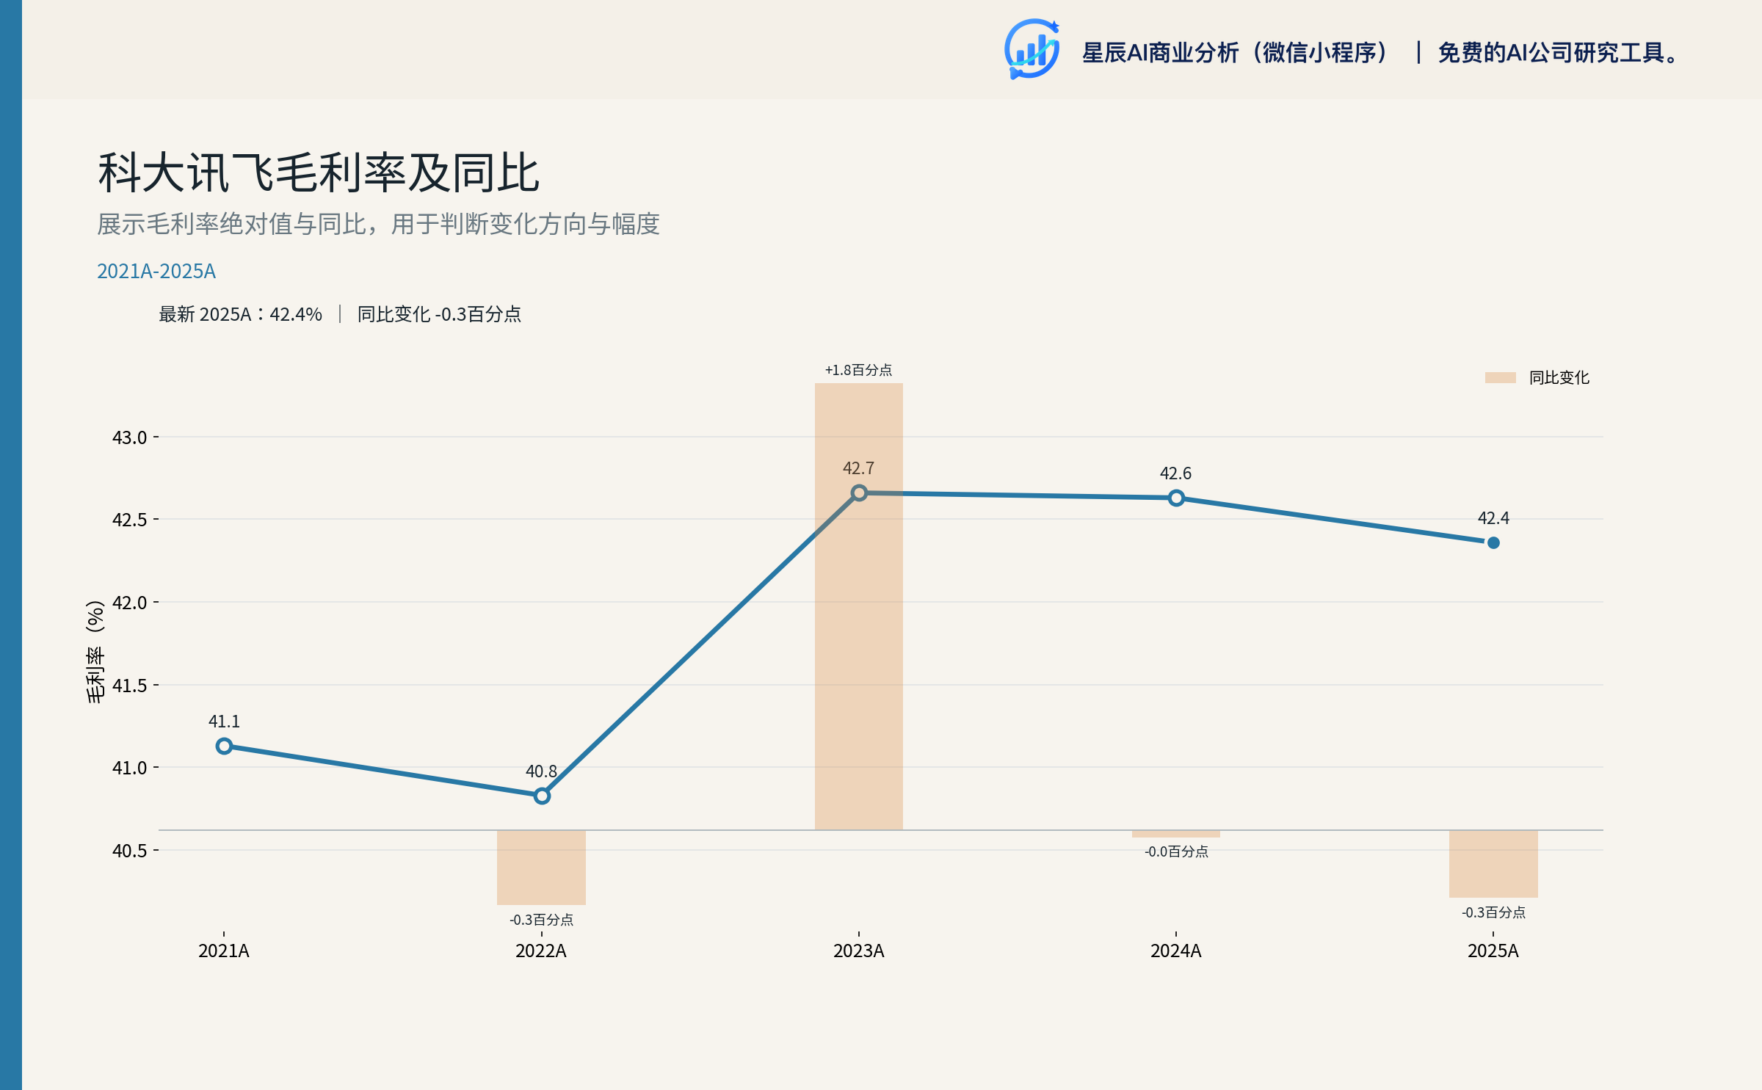Image resolution: width=1762 pixels, height=1090 pixels.
Task: Click the 42.6 data value label
Action: [x=1175, y=473]
